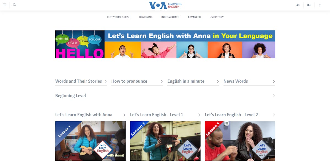
Task: Click the arrow next to News Words
Action: [x=274, y=82]
